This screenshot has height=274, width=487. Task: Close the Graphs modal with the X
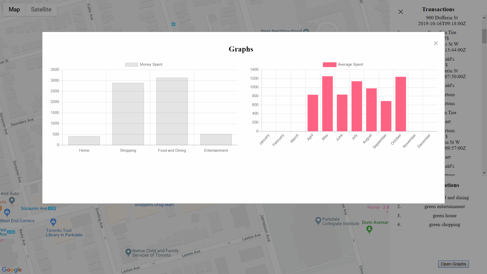coord(436,43)
